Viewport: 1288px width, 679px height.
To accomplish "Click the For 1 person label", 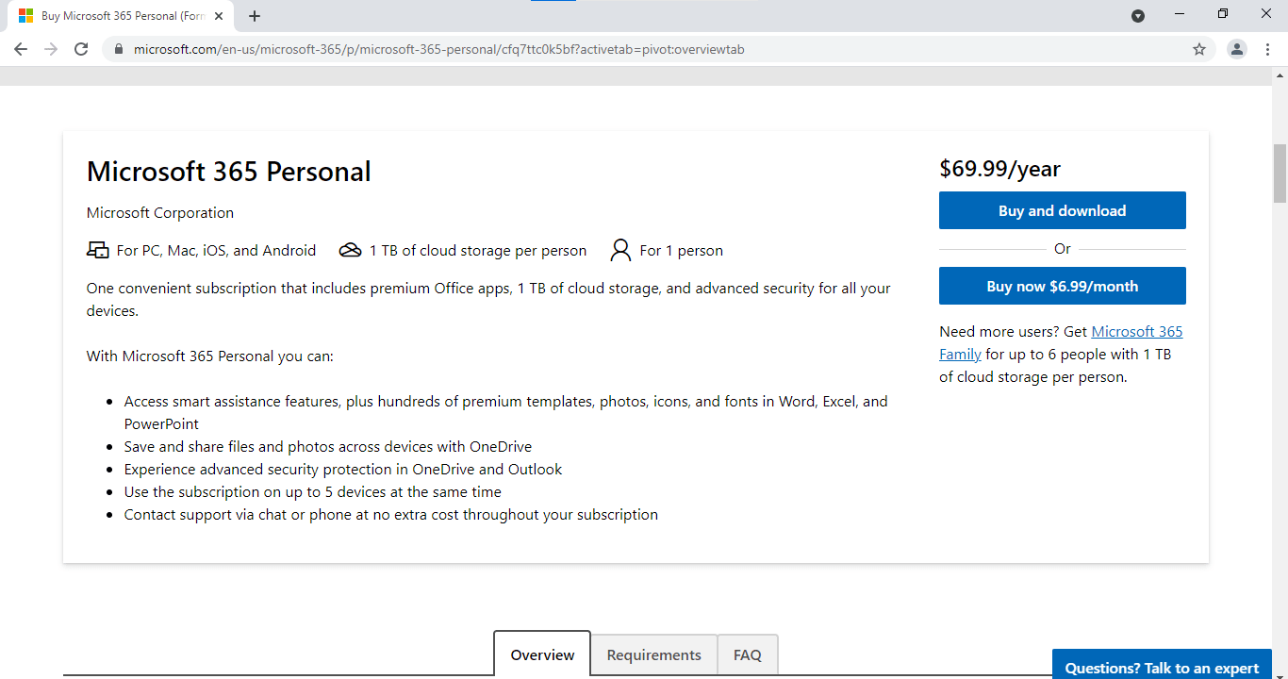I will pyautogui.click(x=681, y=250).
